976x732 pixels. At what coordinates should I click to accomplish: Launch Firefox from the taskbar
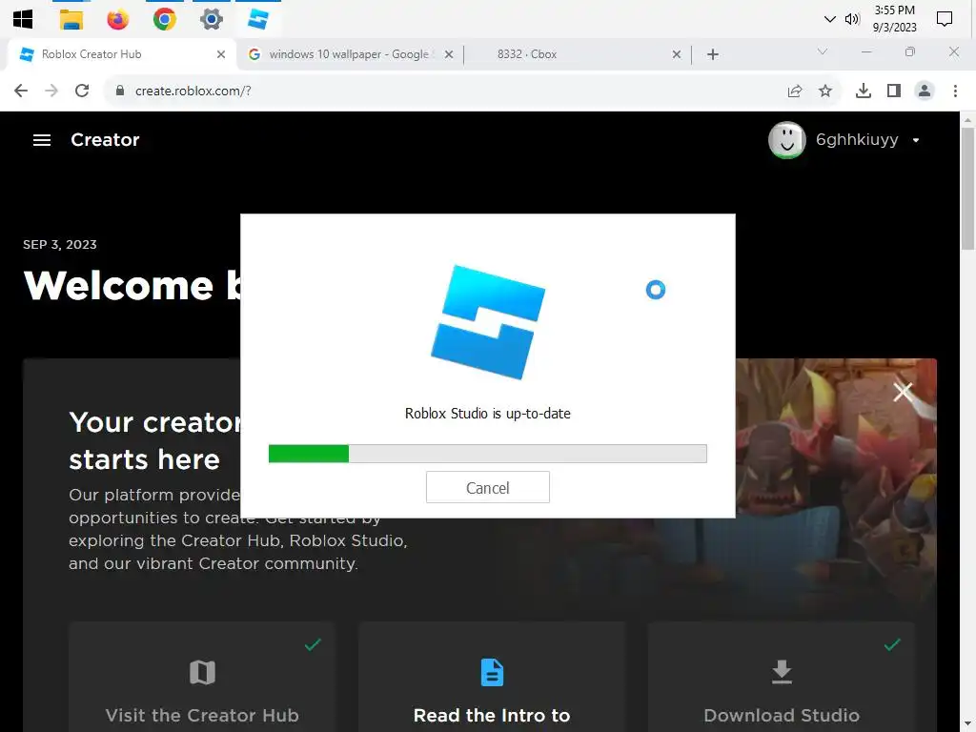click(x=117, y=19)
